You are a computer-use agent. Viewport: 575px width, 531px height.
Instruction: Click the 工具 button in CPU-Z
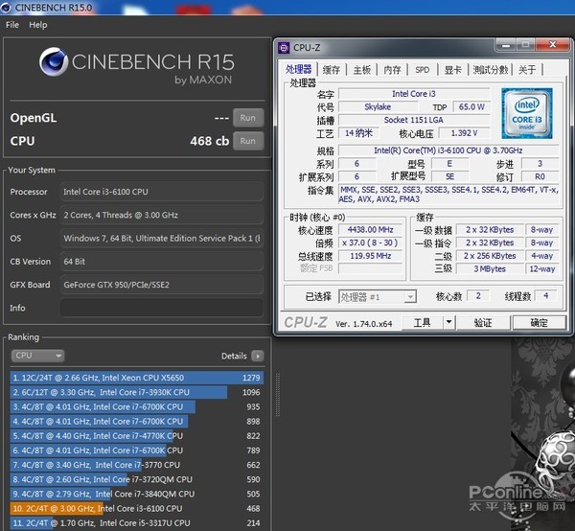[422, 323]
